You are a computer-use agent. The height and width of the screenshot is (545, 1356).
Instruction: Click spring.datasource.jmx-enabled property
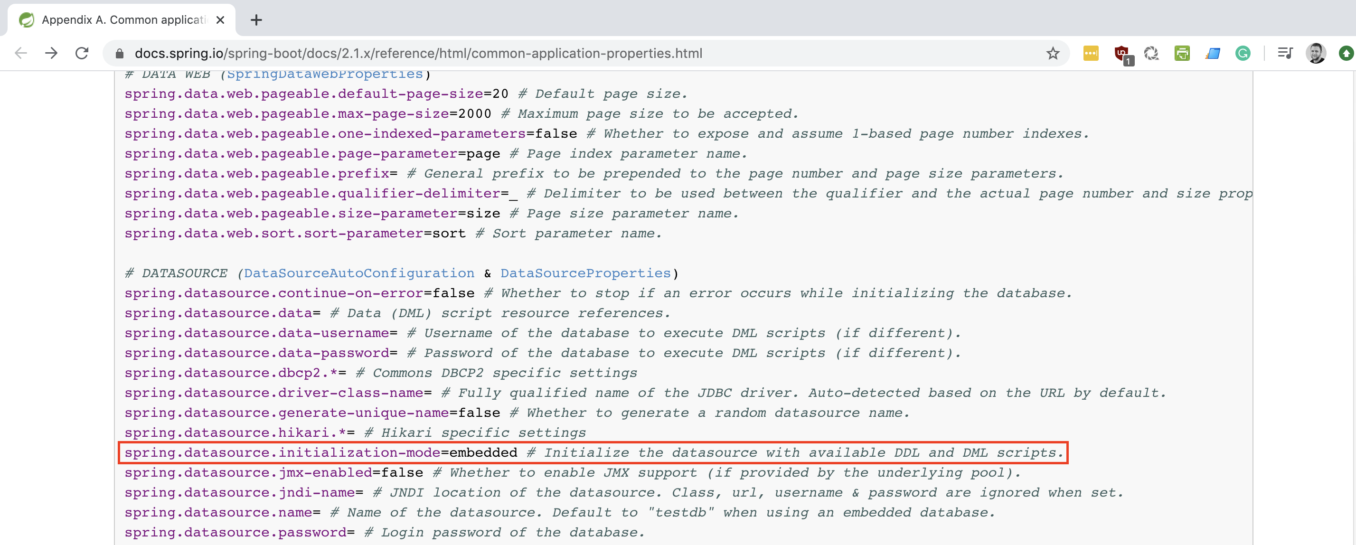coord(248,473)
